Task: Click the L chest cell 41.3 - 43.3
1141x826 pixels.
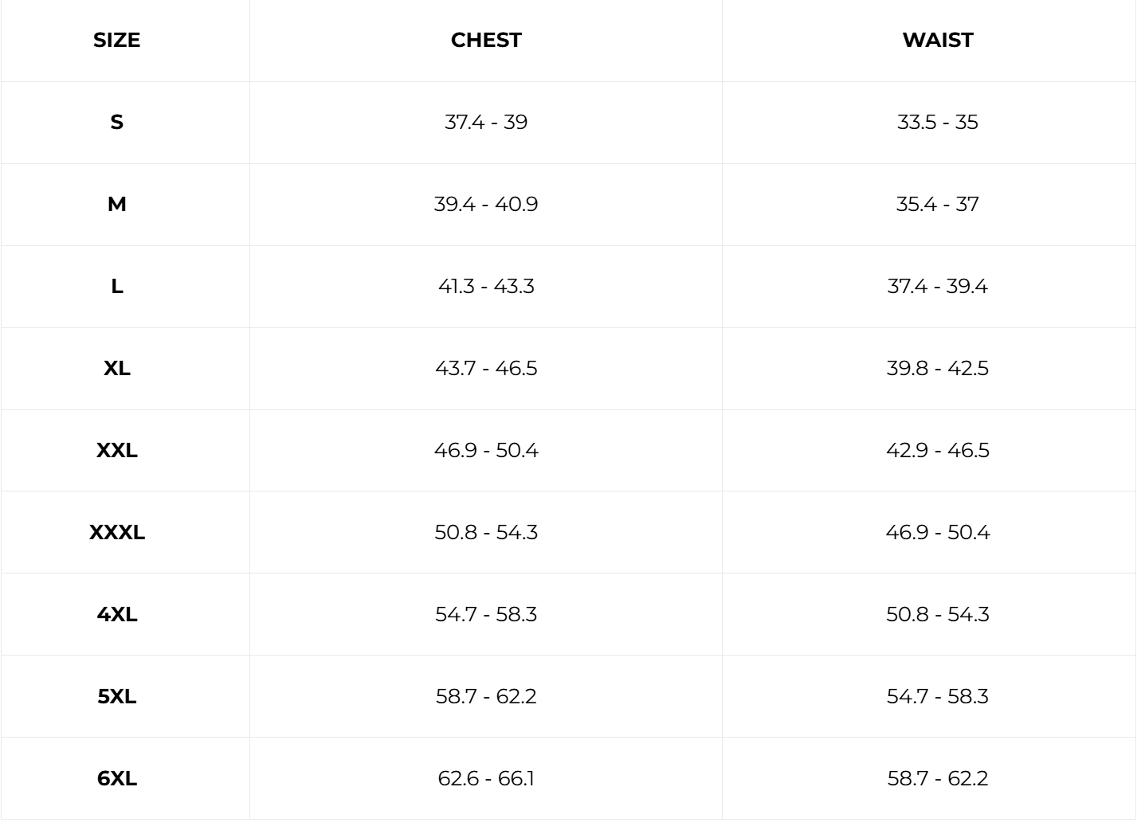Action: [486, 286]
